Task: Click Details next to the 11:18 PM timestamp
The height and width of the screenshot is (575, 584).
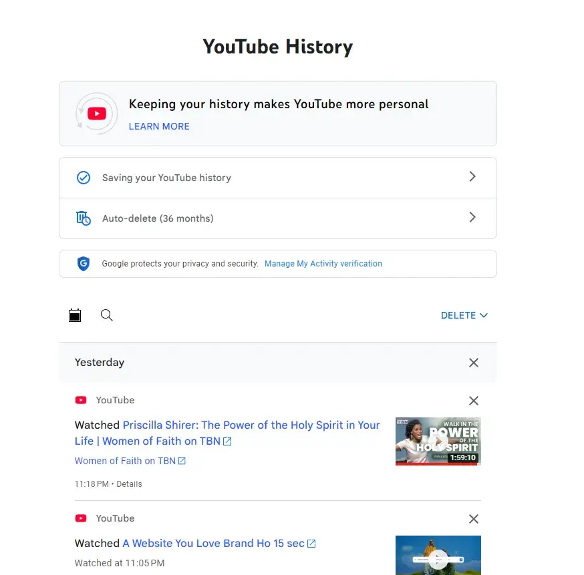Action: coord(129,484)
